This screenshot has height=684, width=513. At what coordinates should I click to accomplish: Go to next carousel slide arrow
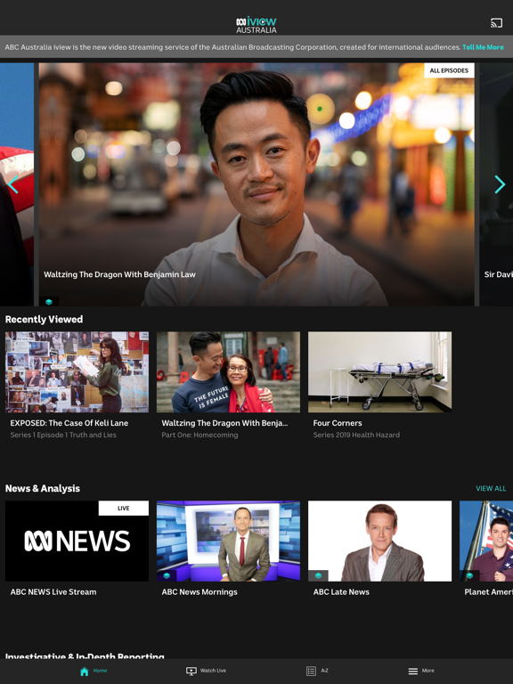coord(500,184)
